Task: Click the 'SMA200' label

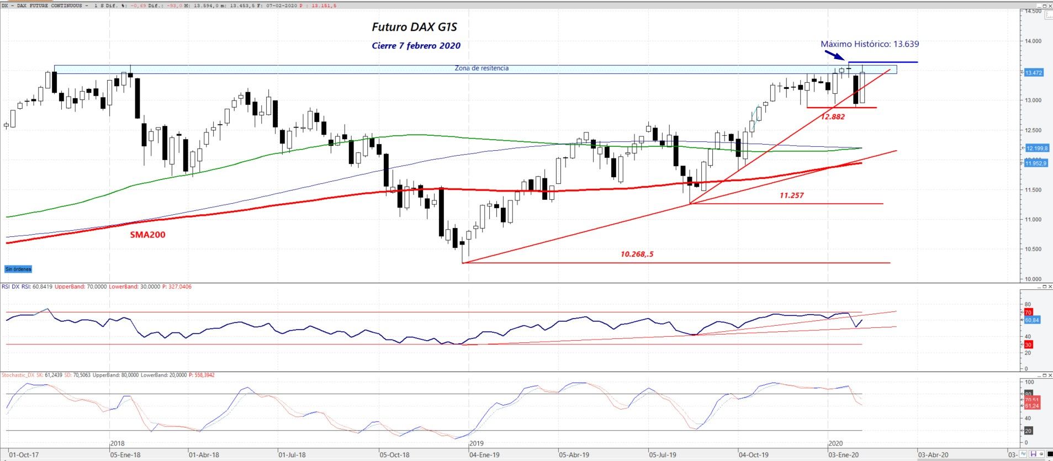Action: pos(147,235)
